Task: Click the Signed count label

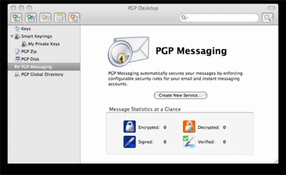Action: coord(146,142)
